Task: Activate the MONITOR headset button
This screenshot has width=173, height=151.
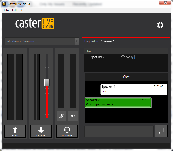Action: tap(67, 131)
